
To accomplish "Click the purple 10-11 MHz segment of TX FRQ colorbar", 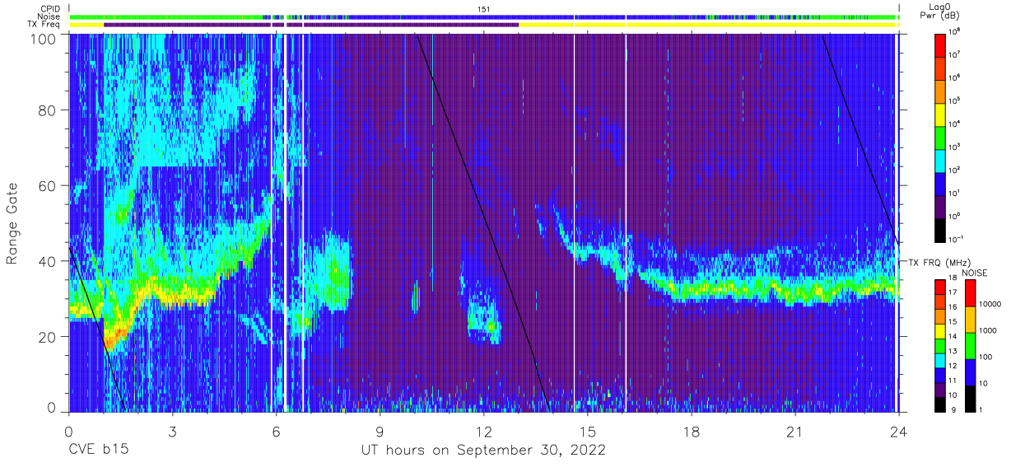I will [x=940, y=388].
